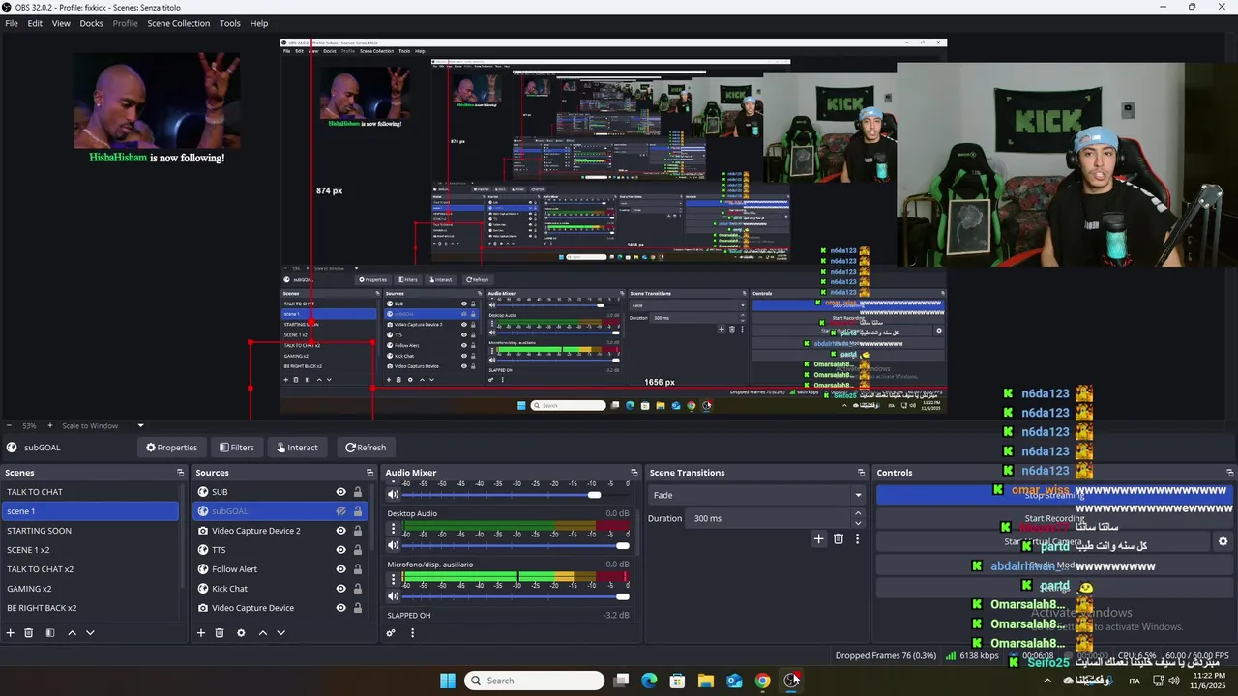Viewport: 1238px width, 696px height.
Task: Open the Docks menu
Action: click(91, 23)
